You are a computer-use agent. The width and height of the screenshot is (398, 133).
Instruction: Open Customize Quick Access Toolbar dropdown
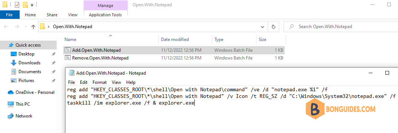(x=32, y=5)
